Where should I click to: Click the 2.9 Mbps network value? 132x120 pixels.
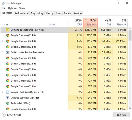click(121, 41)
